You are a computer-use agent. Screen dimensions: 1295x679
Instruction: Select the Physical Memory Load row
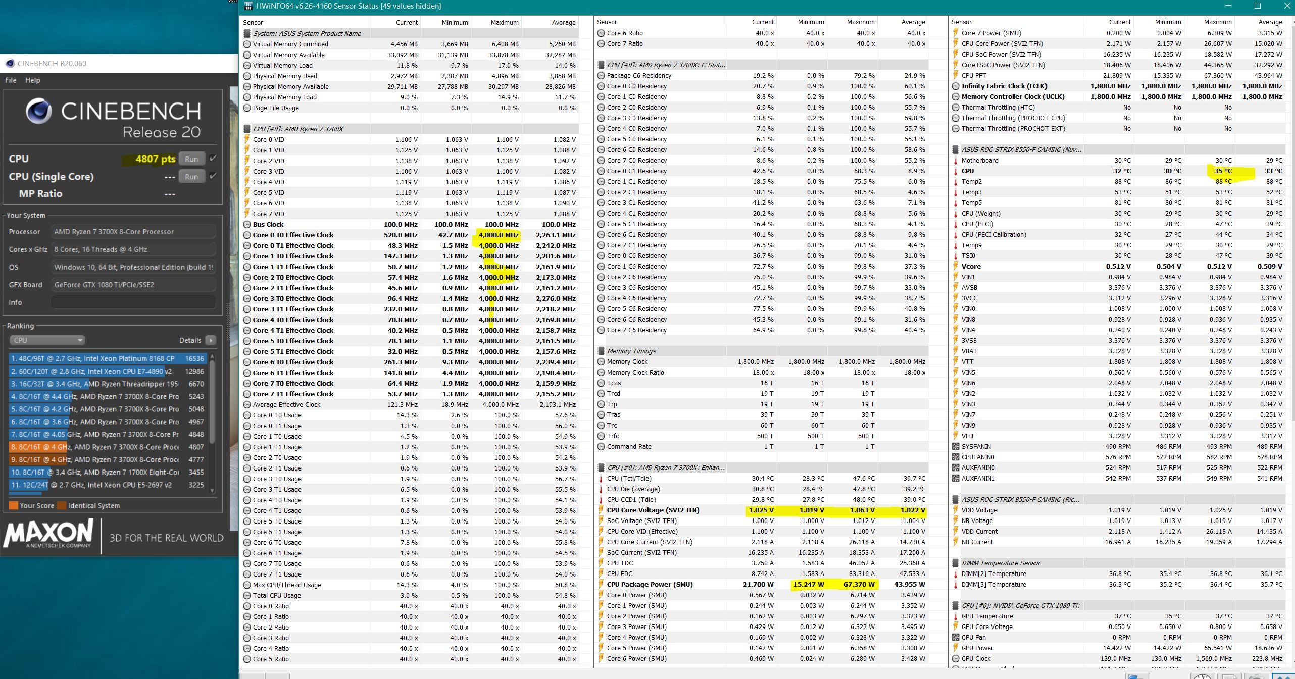[x=410, y=97]
